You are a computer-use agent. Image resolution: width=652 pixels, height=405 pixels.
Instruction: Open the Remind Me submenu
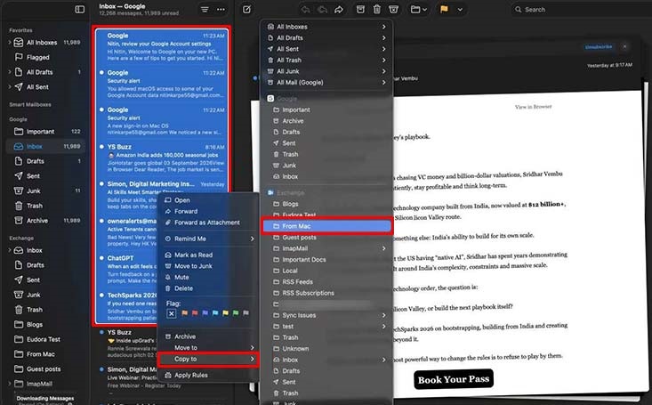[x=209, y=239]
